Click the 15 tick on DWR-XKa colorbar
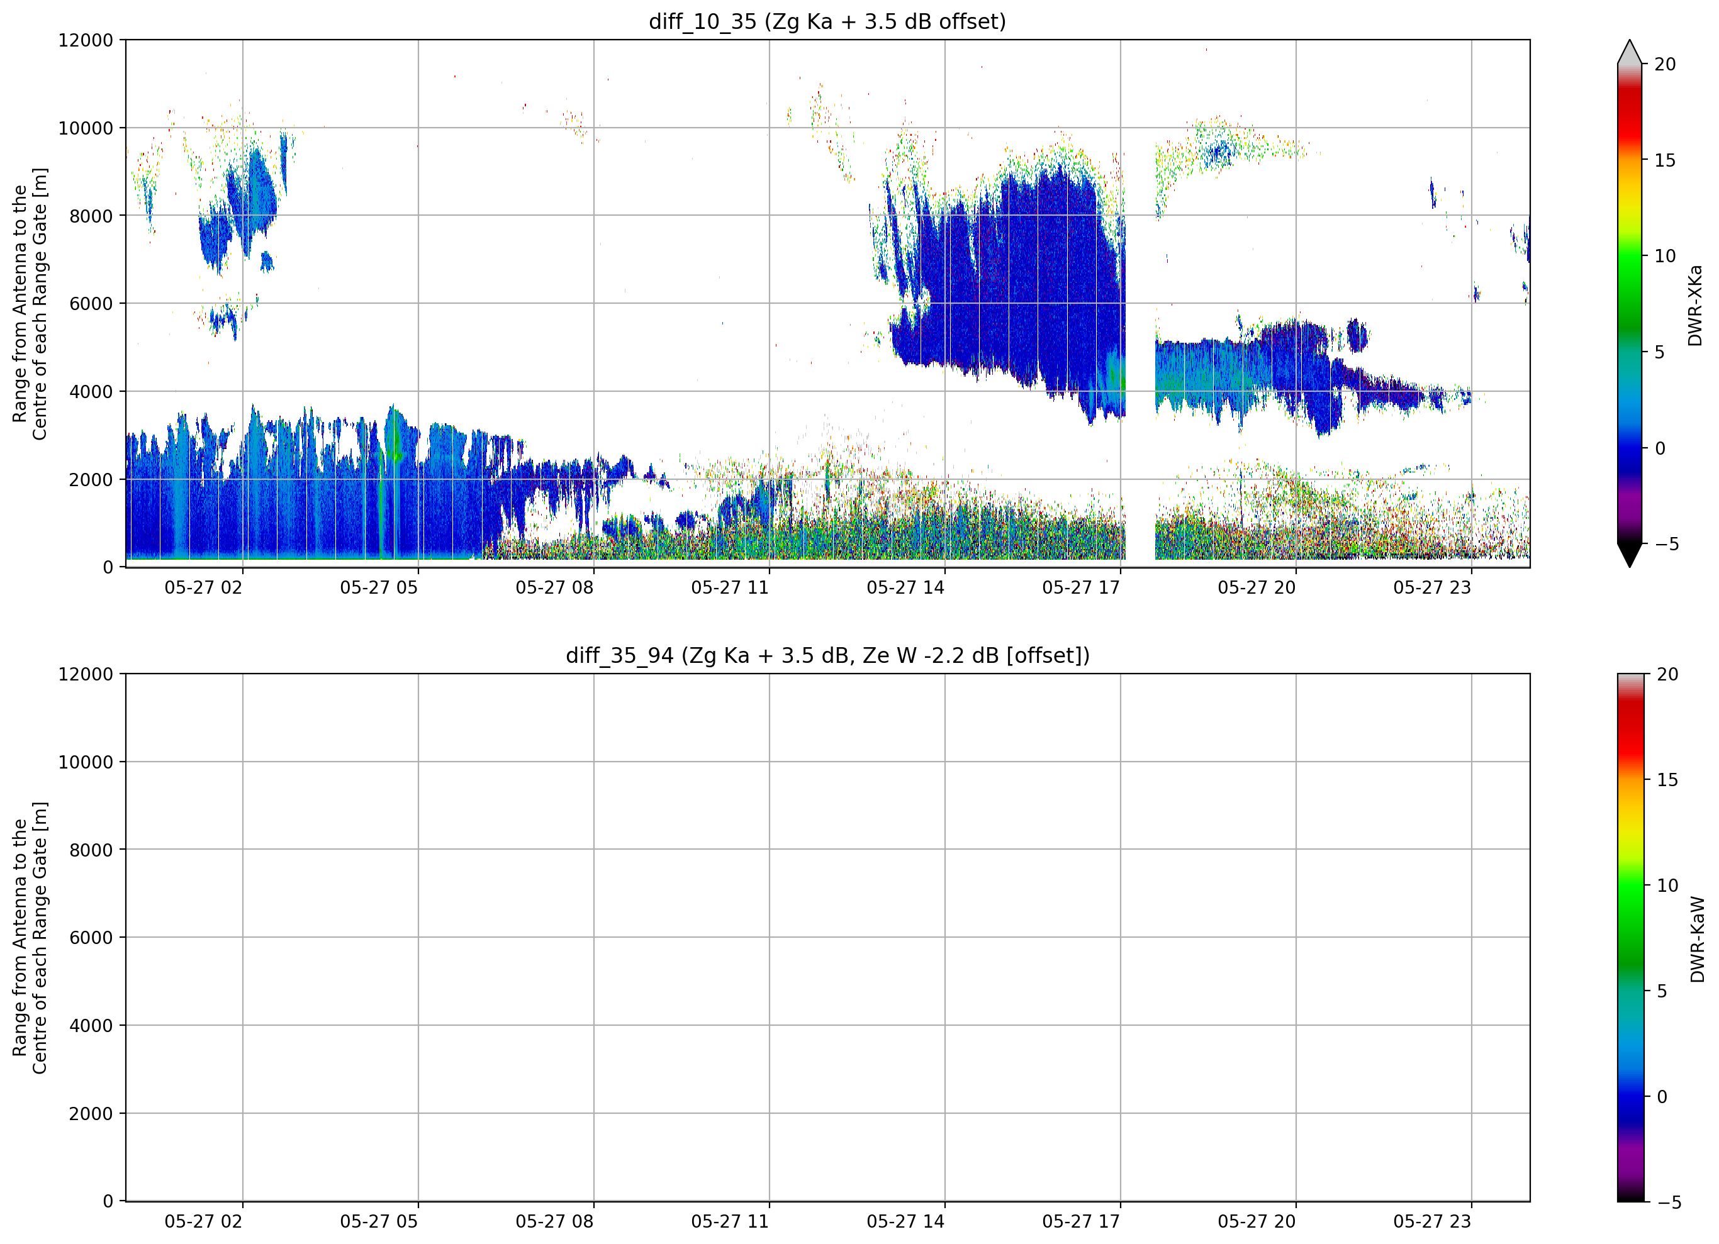The width and height of the screenshot is (1719, 1244). coord(1664,160)
